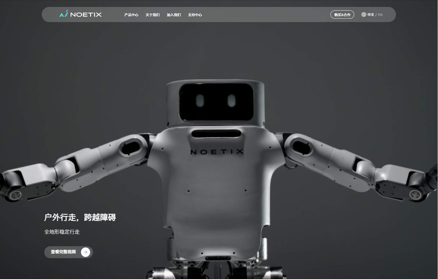Viewport: 438px width, 279px height.
Task: Switch site language to EN
Action: pyautogui.click(x=380, y=15)
